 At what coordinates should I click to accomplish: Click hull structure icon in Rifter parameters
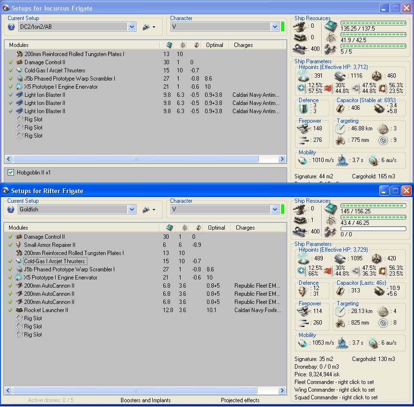point(376,258)
